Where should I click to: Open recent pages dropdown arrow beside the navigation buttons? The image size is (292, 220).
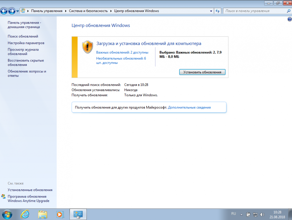click(x=18, y=11)
